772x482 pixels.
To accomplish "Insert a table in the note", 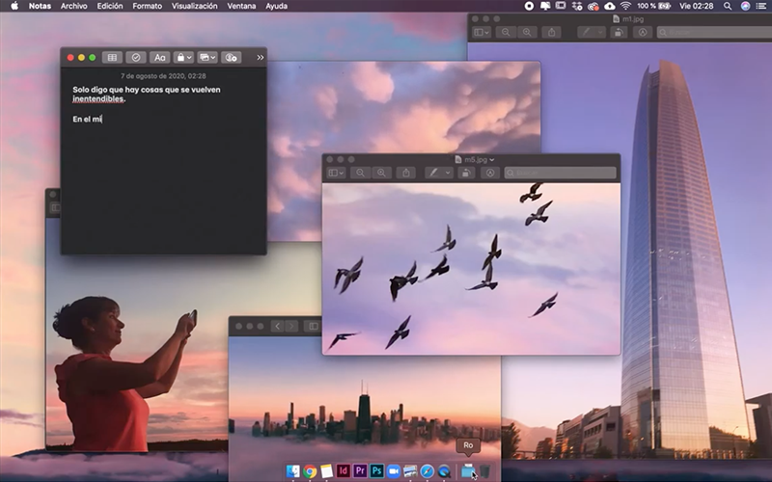I will click(x=111, y=58).
